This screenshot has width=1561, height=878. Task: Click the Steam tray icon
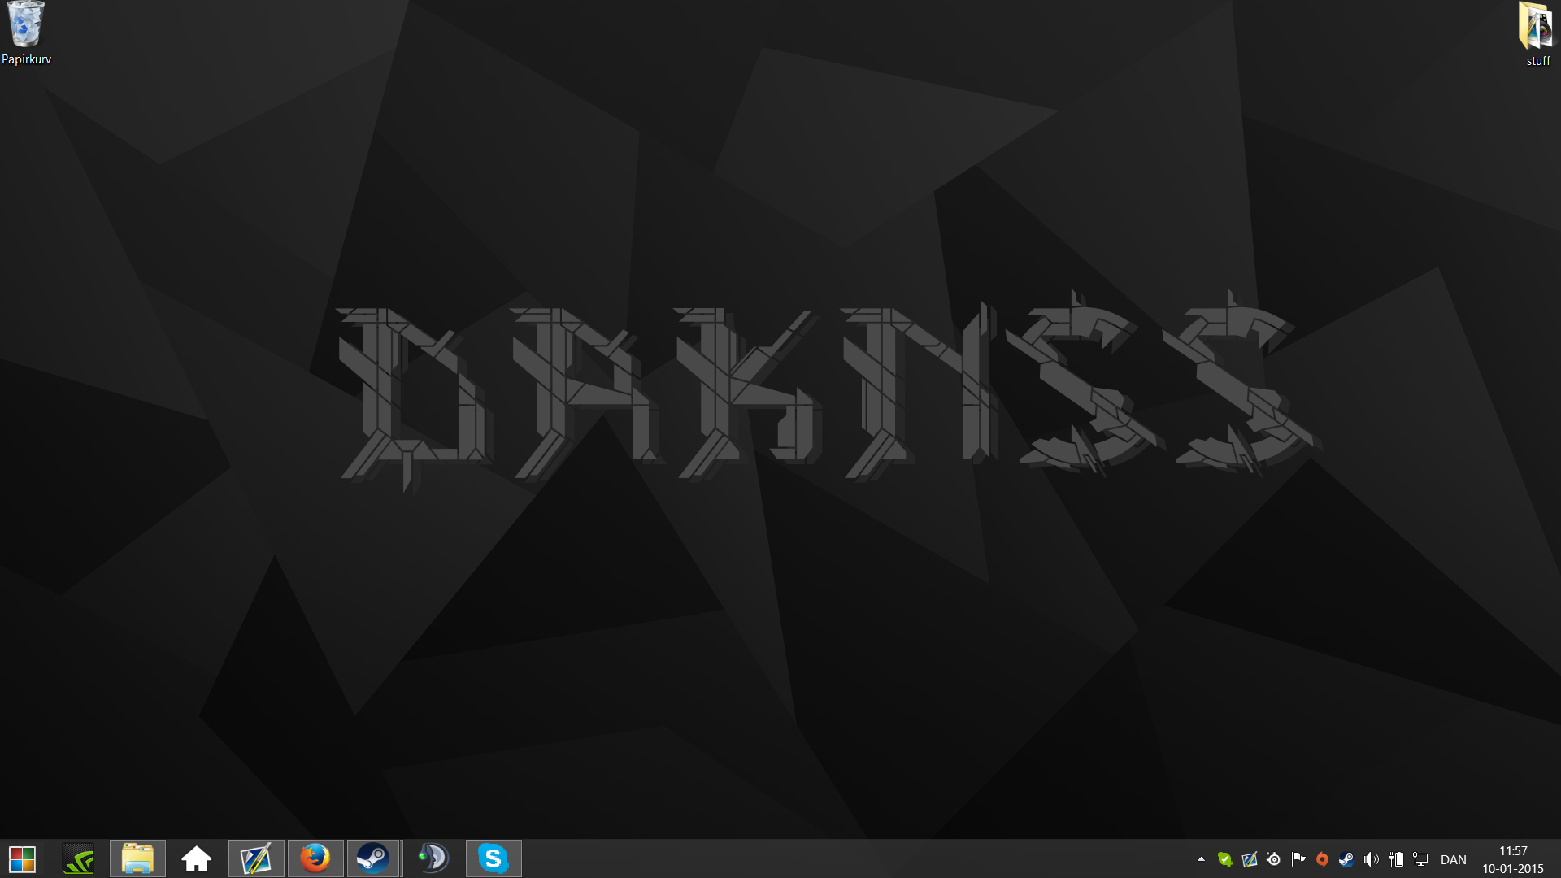1346,859
